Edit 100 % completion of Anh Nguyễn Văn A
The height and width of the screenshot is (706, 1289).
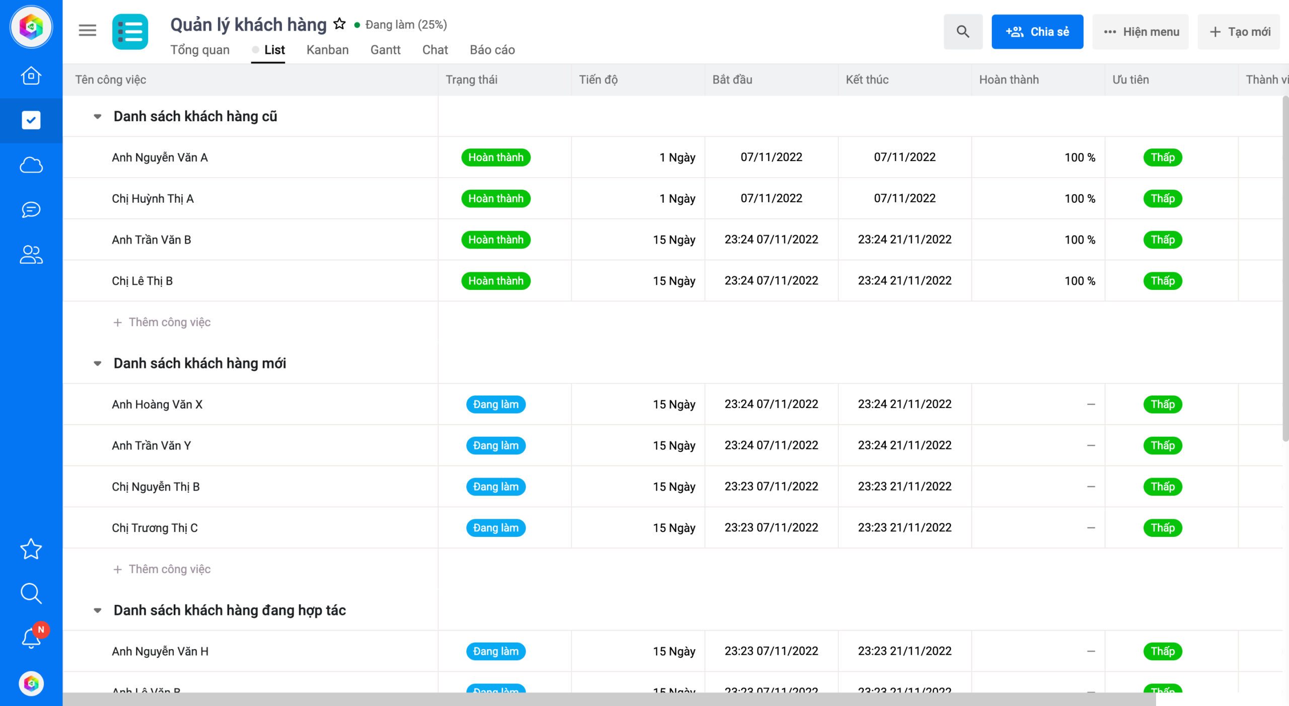tap(1080, 158)
